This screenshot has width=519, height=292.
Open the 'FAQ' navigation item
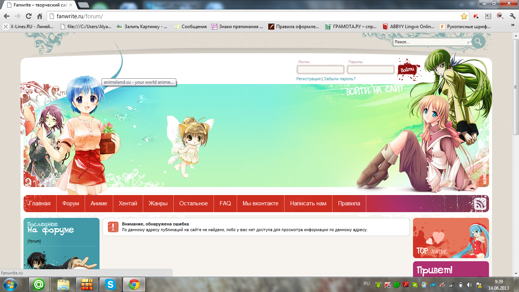(x=225, y=203)
